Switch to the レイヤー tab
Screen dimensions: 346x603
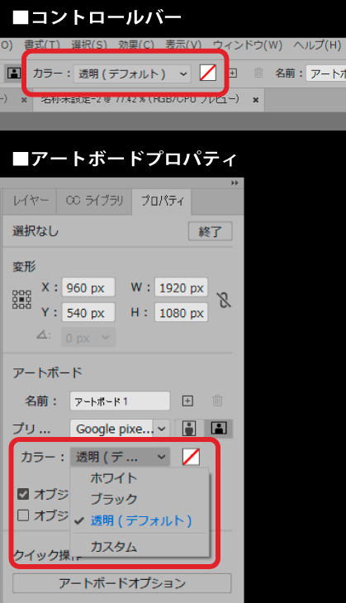[x=30, y=201]
